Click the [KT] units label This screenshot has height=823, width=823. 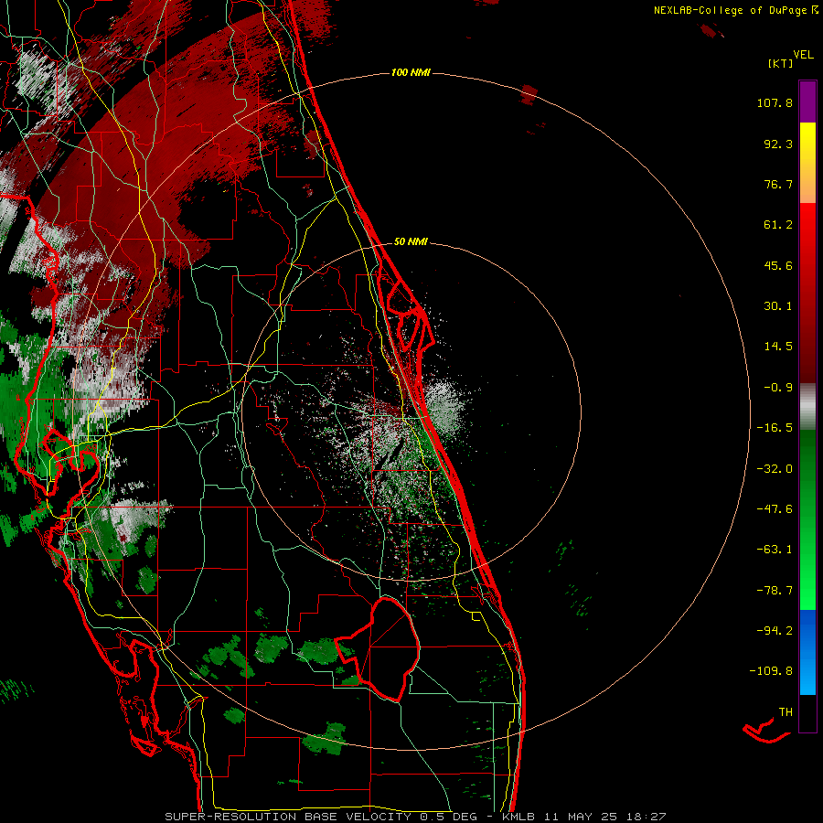780,63
